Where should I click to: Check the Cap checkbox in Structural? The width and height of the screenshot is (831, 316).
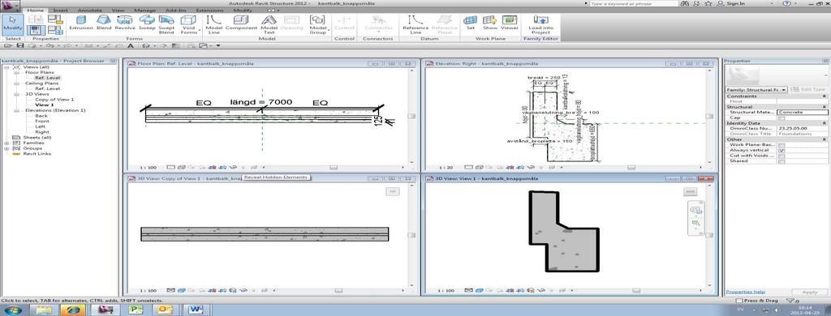coord(781,118)
